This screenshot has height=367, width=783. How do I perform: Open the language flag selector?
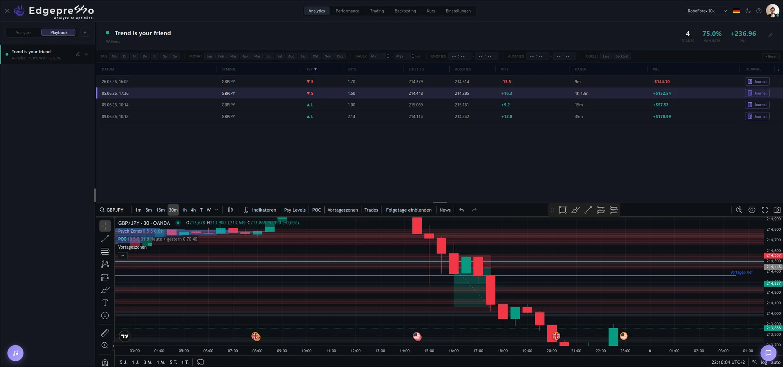(x=736, y=11)
